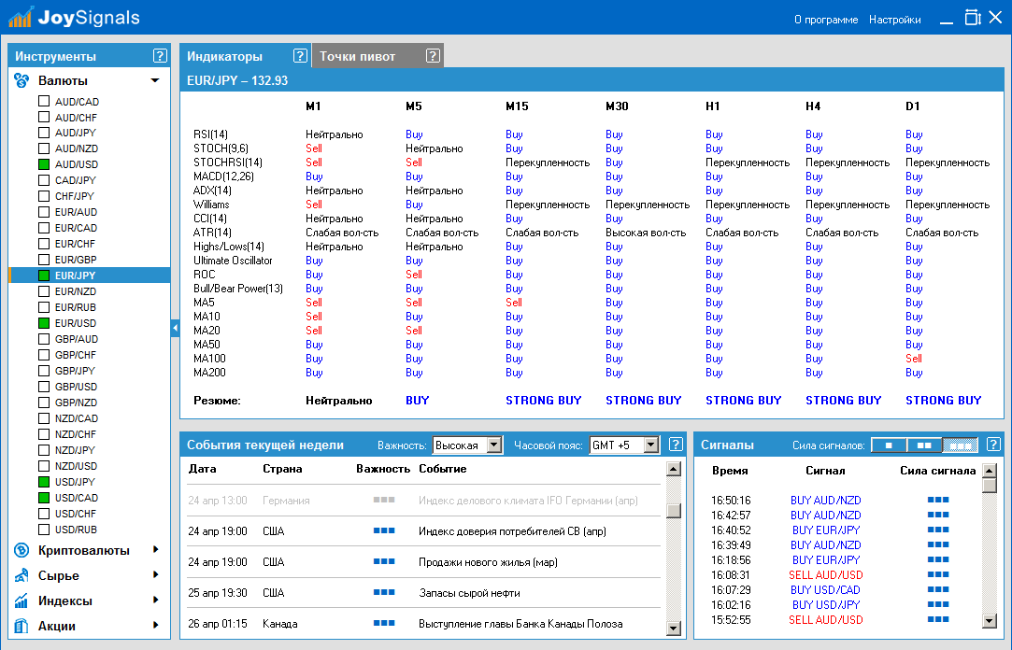Enable the USD/RUB checkbox

[44, 530]
